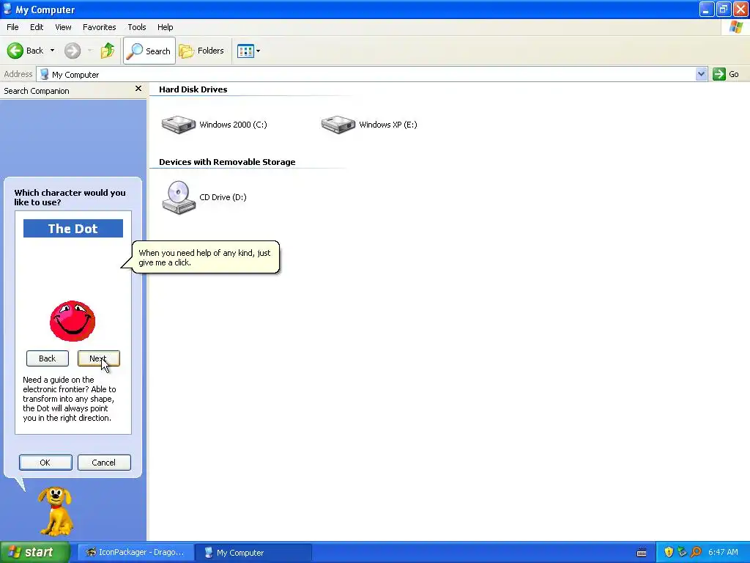Click the green Back arrow toolbar button
Viewport: 750px width, 563px height.
(25, 51)
